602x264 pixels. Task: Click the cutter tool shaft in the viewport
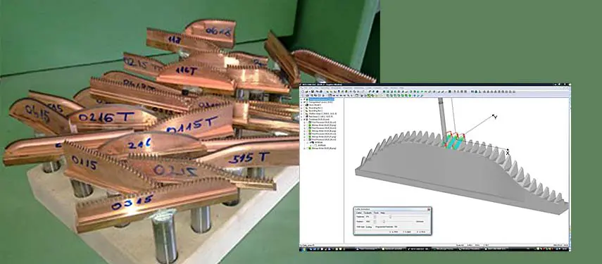click(443, 115)
